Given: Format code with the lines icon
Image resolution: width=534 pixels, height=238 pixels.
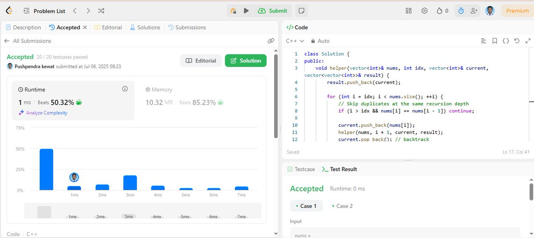Looking at the screenshot, I should click(484, 41).
